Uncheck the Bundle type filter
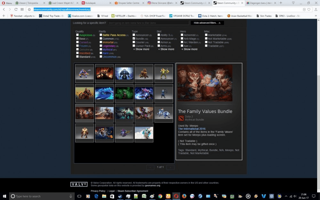The height and width of the screenshot is (200, 320). pyautogui.click(x=134, y=38)
